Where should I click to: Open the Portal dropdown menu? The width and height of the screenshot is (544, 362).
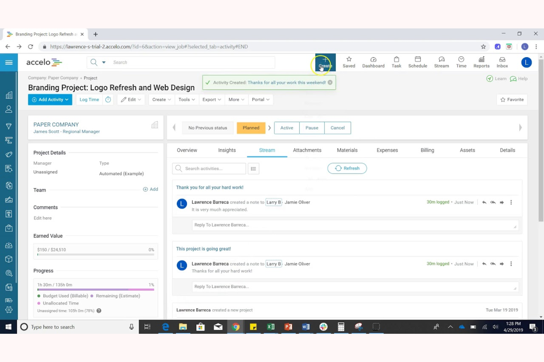(x=261, y=100)
